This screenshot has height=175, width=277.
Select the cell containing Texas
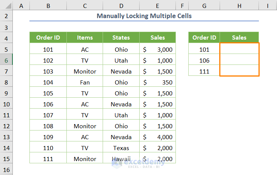click(121, 148)
